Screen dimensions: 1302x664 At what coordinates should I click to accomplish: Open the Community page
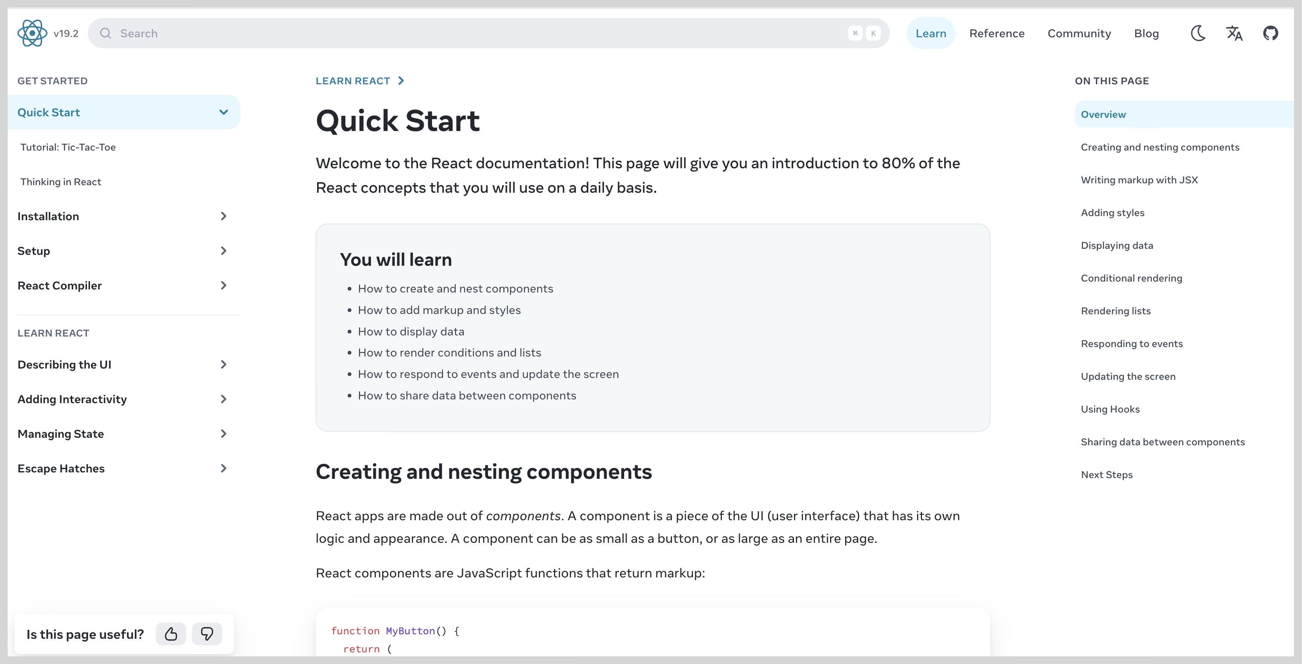[x=1079, y=33]
